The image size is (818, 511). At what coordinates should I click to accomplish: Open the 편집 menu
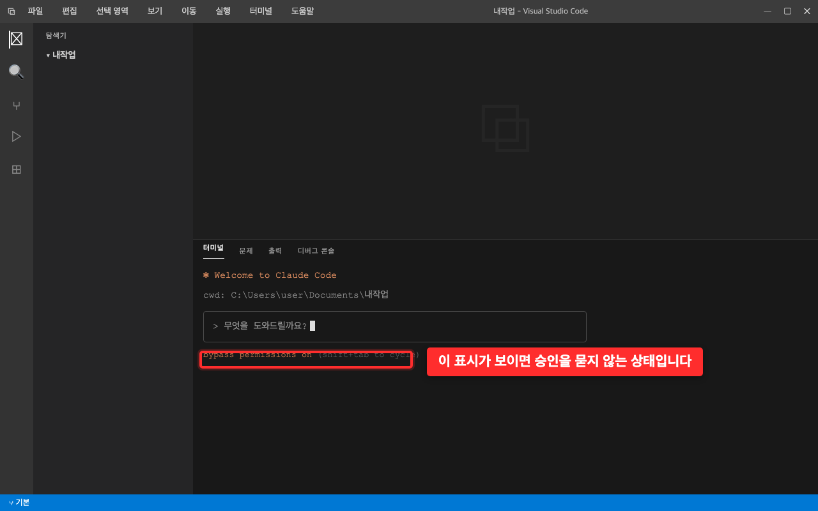(70, 11)
